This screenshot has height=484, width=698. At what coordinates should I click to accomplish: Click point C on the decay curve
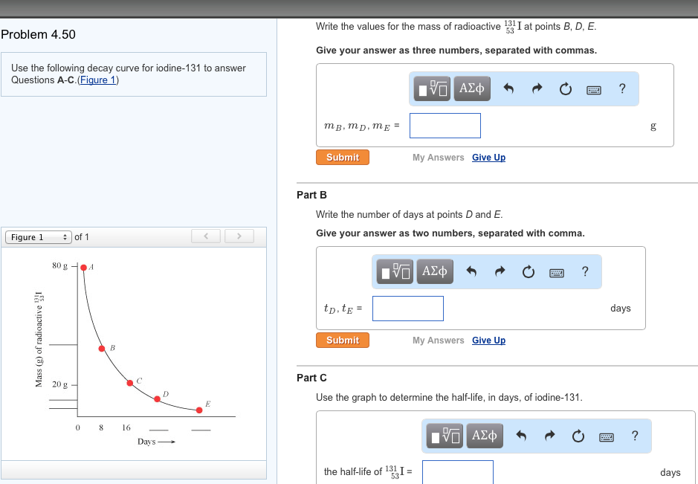coord(130,383)
